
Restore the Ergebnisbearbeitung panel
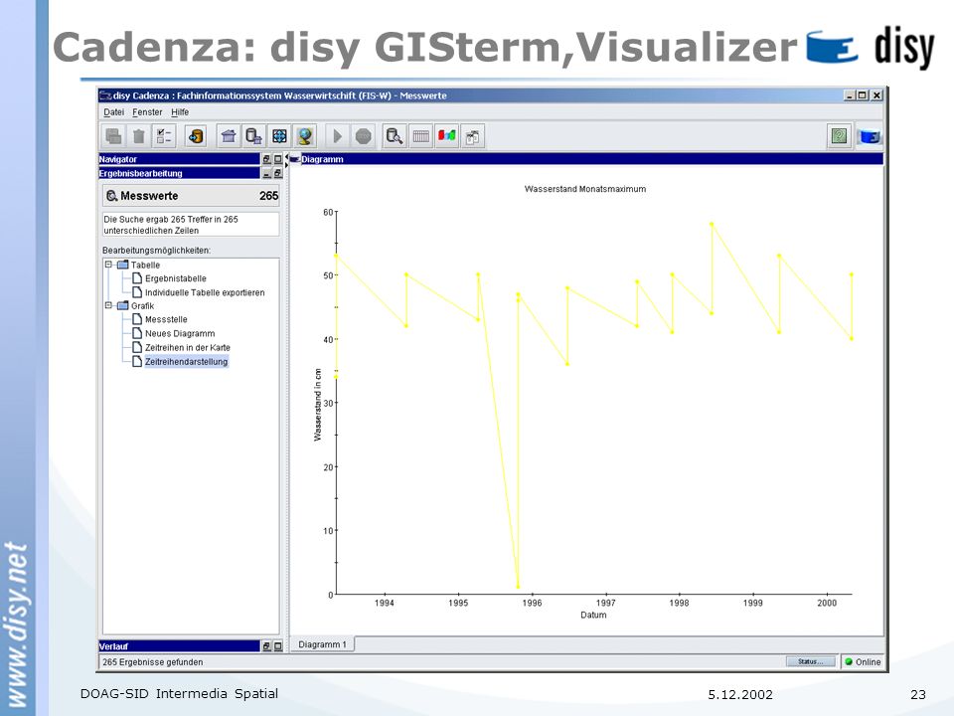(278, 173)
